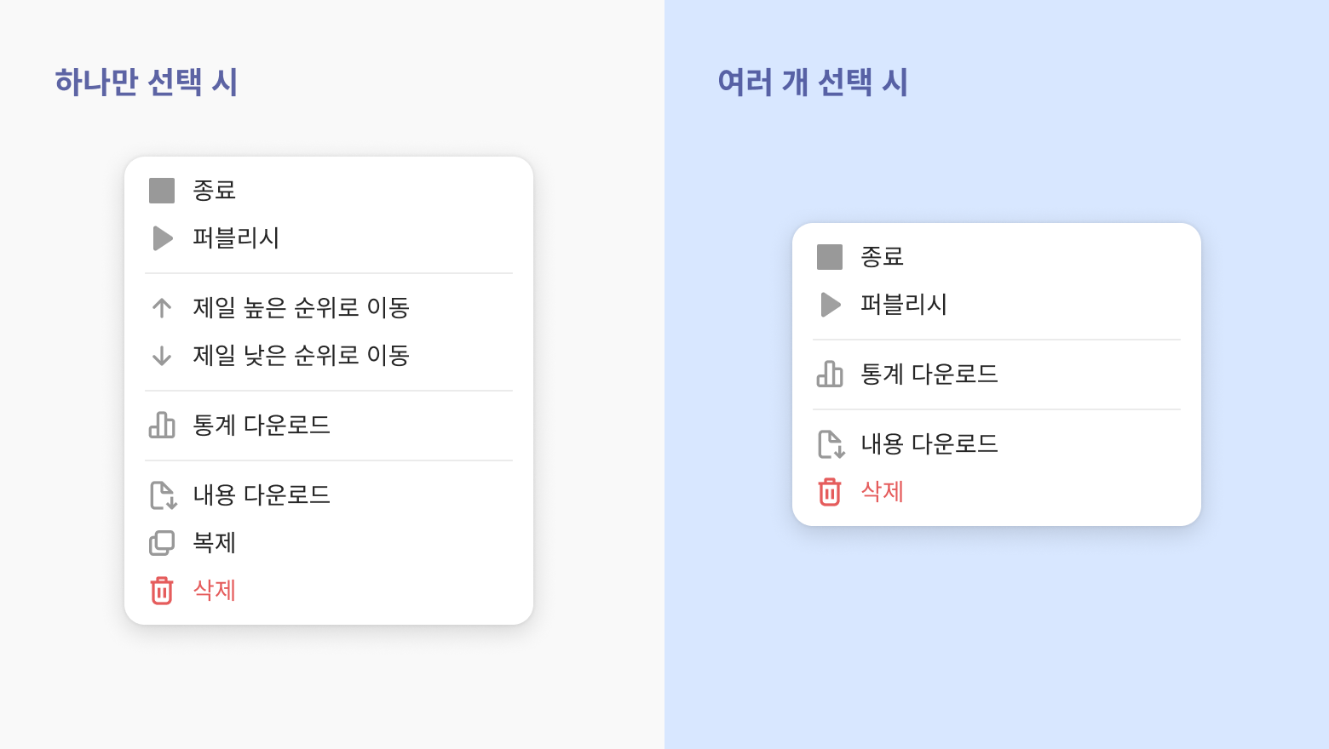Click the 하나만 선택 시 heading

[147, 83]
